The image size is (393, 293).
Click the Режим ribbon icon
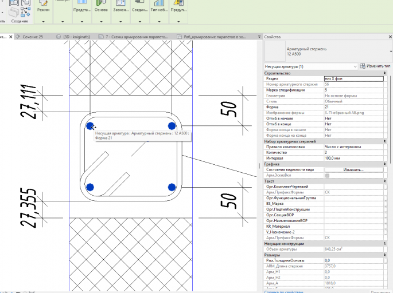coord(43,3)
